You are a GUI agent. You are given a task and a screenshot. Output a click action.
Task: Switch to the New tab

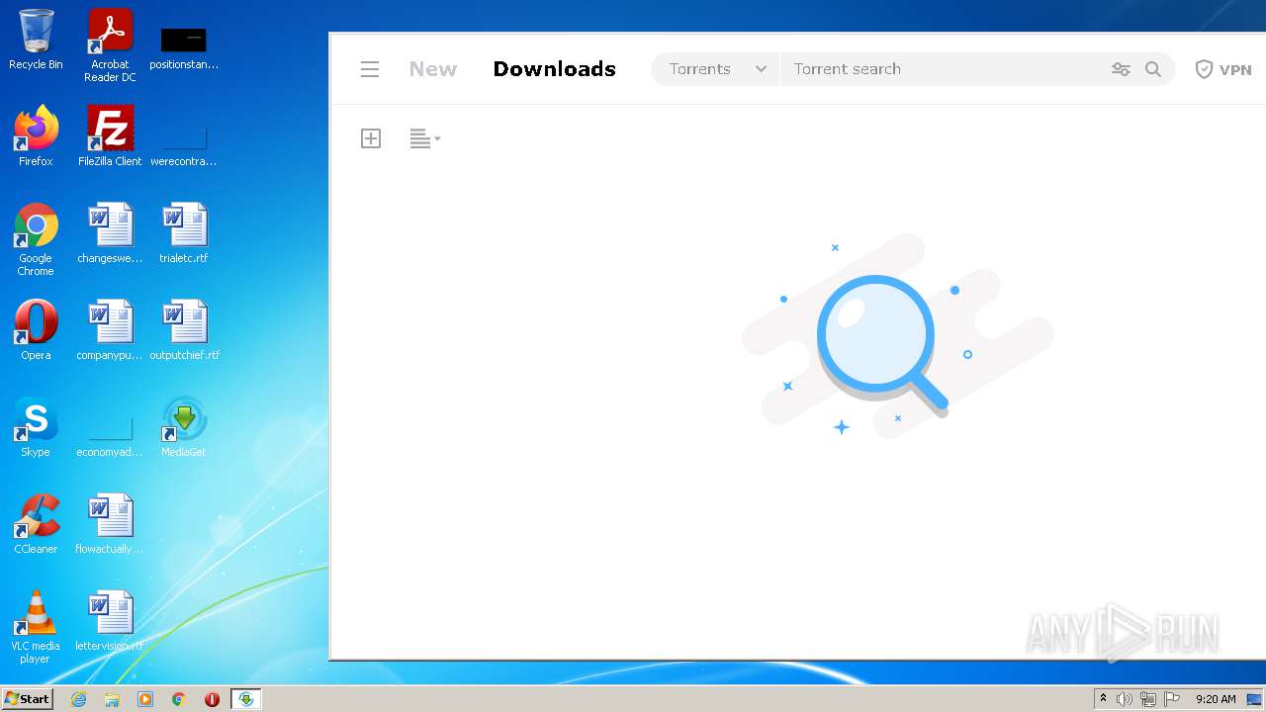click(433, 69)
